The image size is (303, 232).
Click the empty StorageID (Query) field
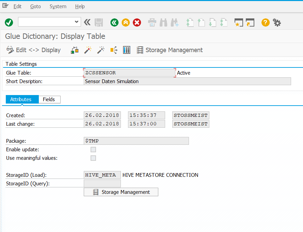[102, 183]
